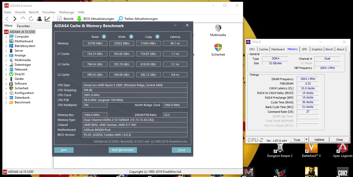Viewport: 353px width, 177px height.
Task: Open the Bericht menu in menu bar
Action: pos(34,12)
